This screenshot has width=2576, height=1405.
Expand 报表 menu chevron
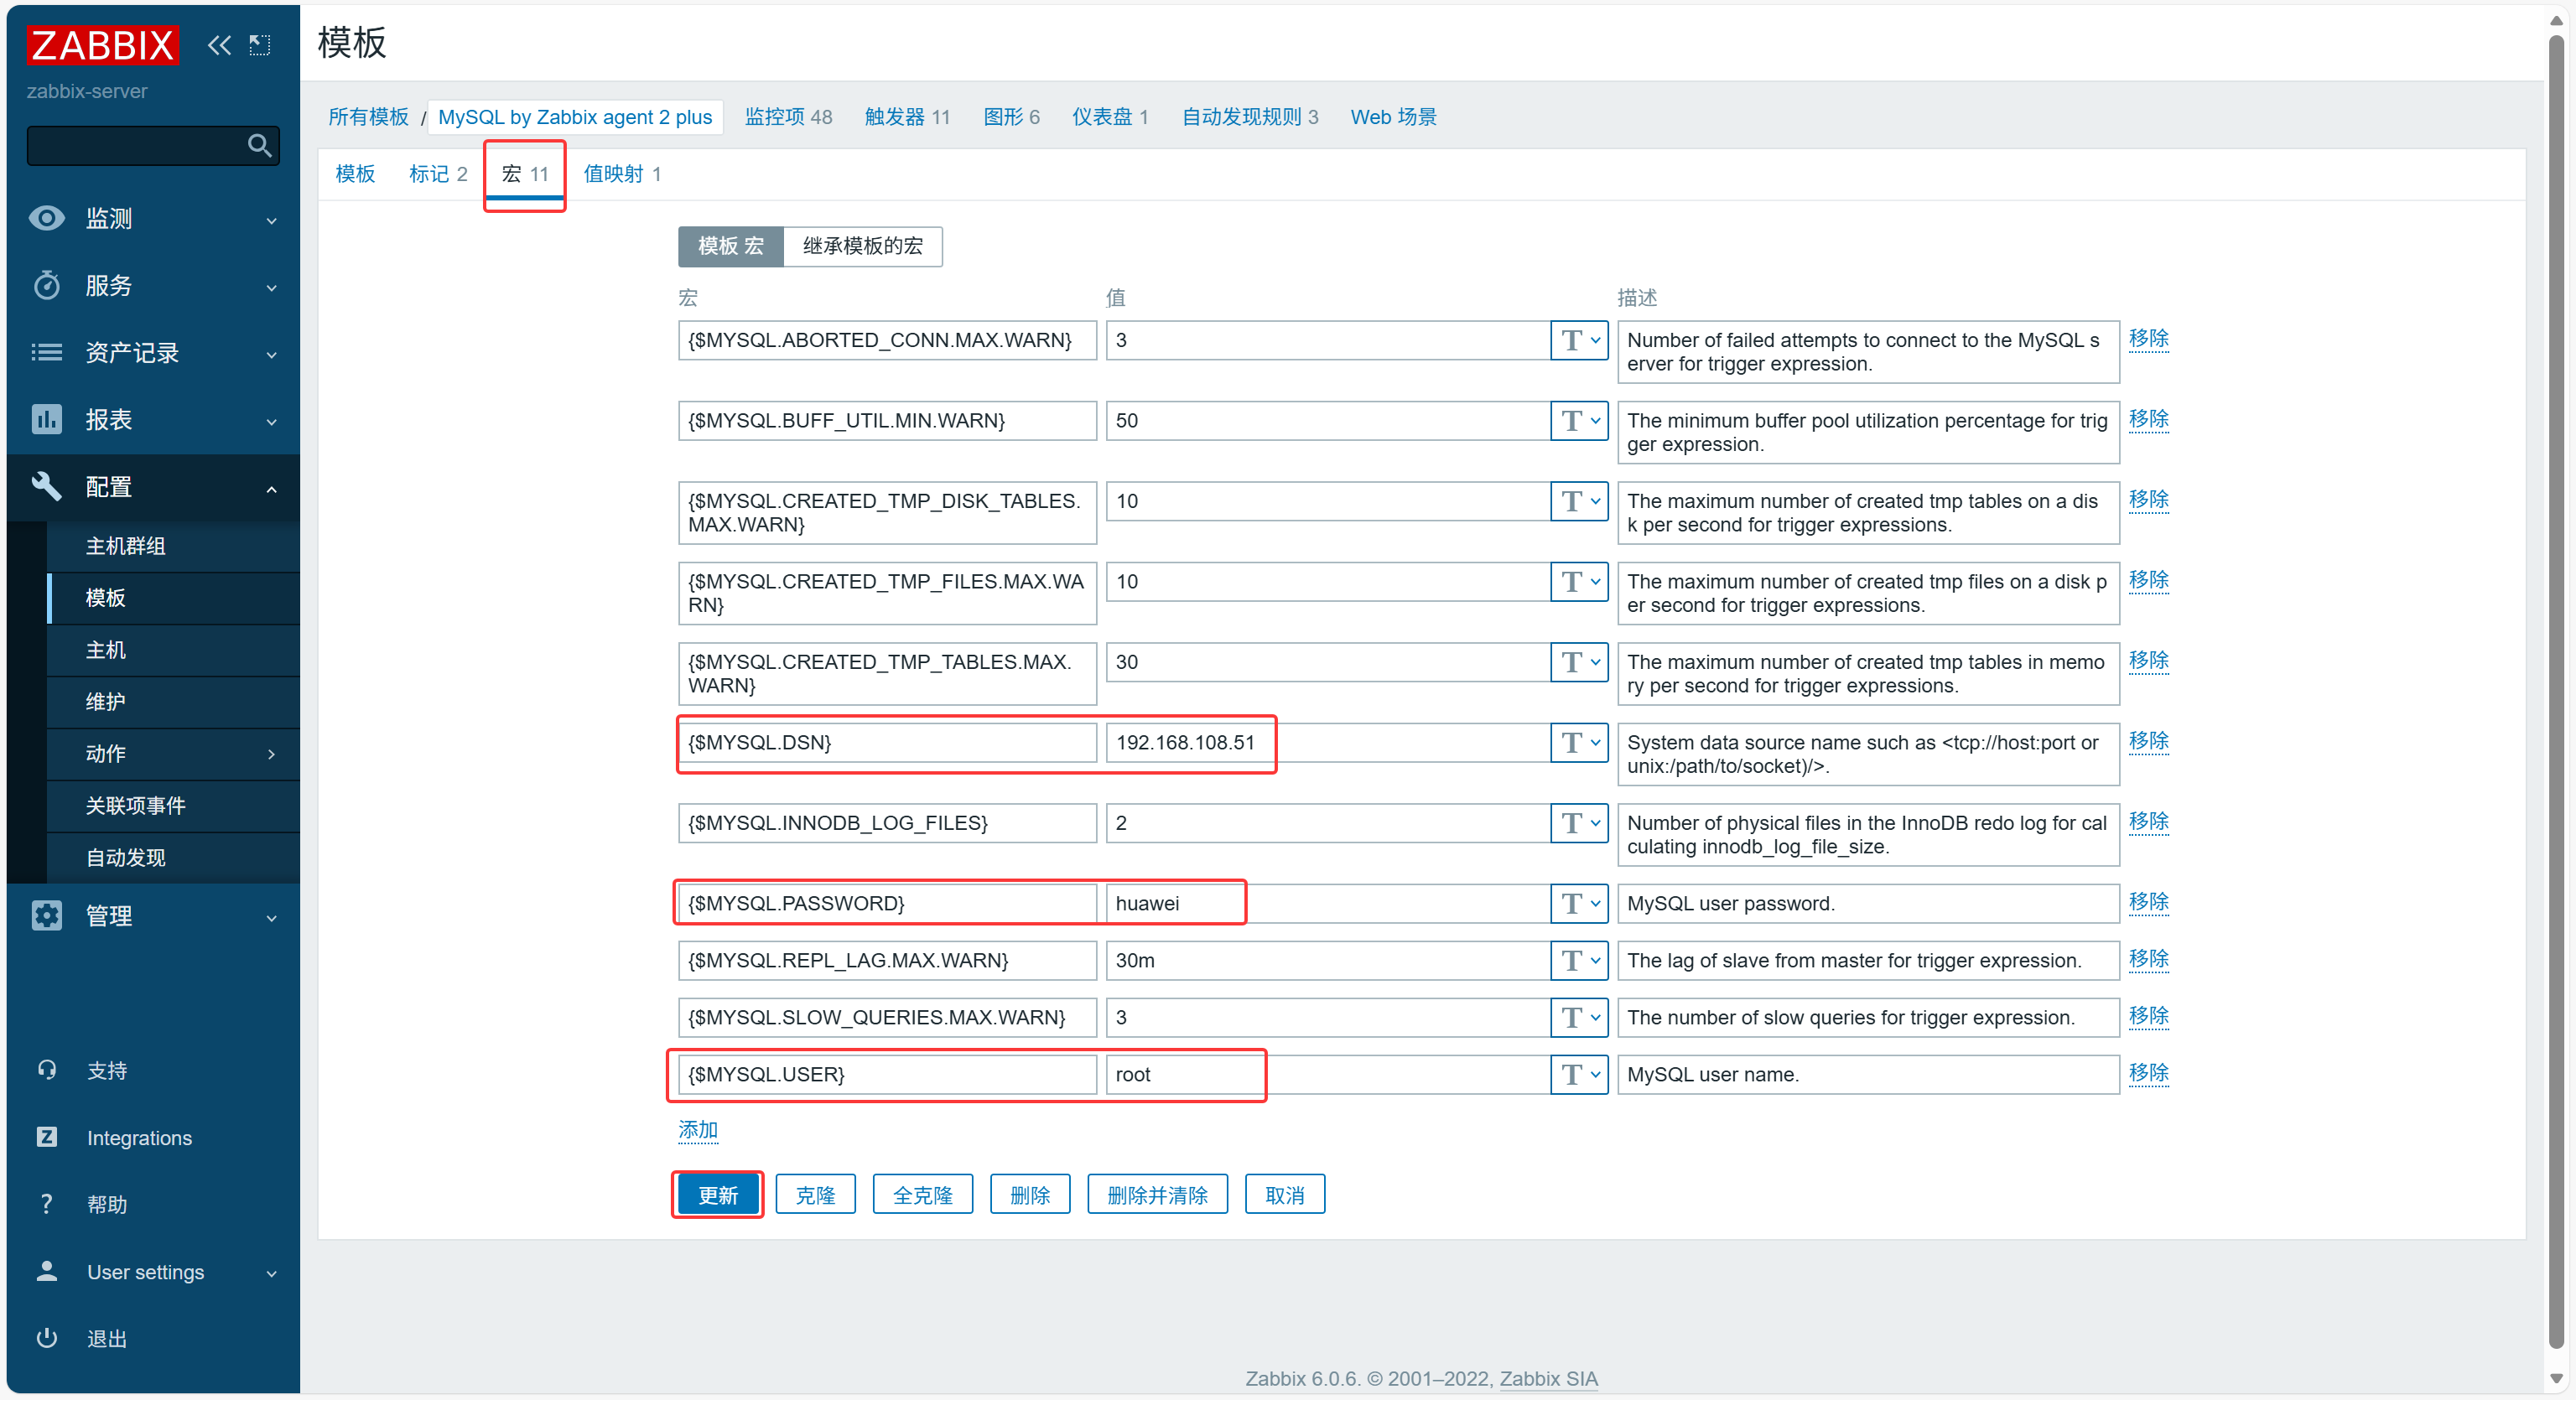pyautogui.click(x=271, y=421)
